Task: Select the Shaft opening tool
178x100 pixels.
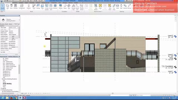Action: (x=117, y=6)
